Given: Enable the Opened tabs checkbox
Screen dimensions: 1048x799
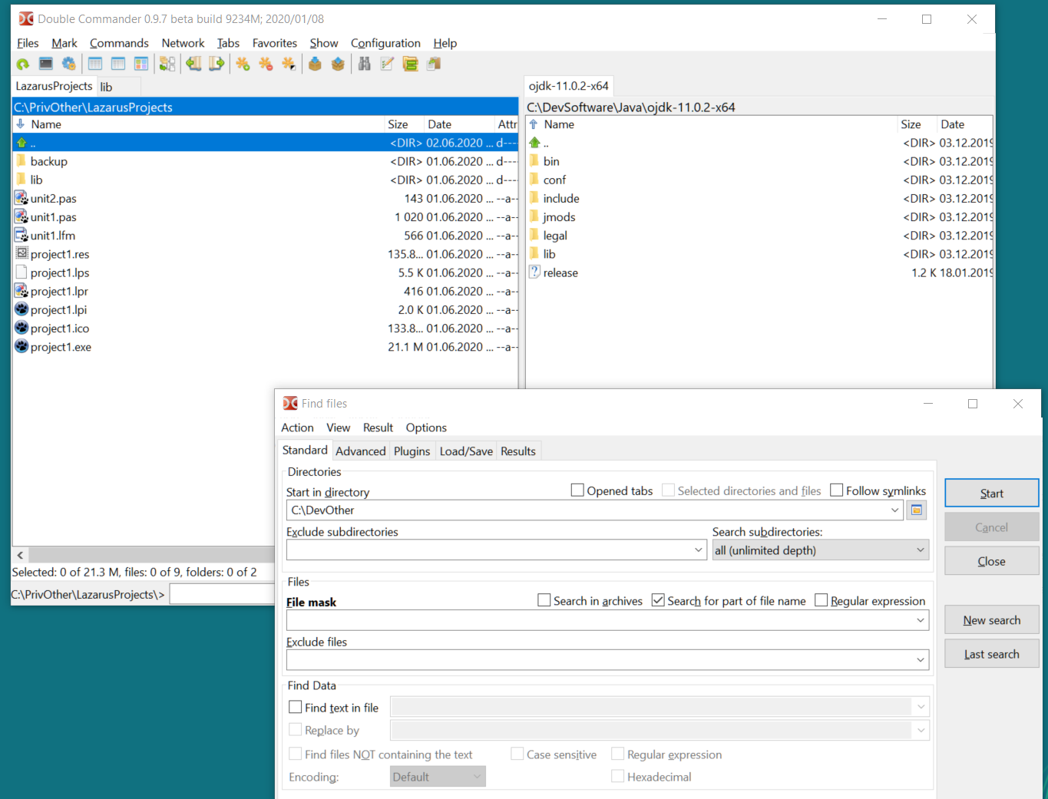Looking at the screenshot, I should click(577, 490).
